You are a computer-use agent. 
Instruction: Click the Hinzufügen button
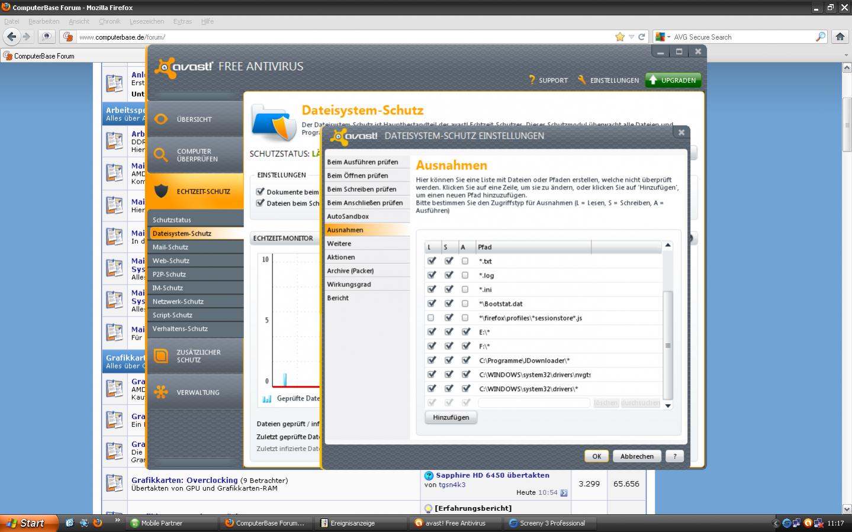[451, 417]
